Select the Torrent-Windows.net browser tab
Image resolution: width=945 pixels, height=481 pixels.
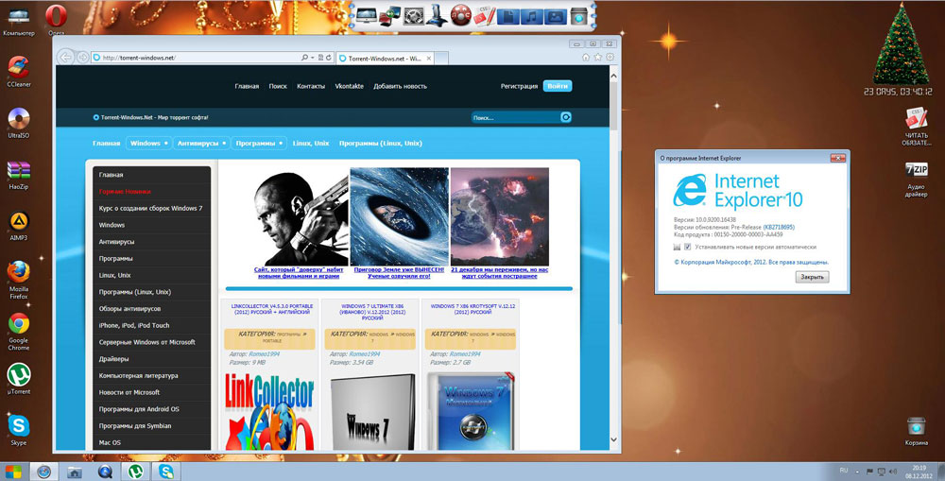[383, 58]
